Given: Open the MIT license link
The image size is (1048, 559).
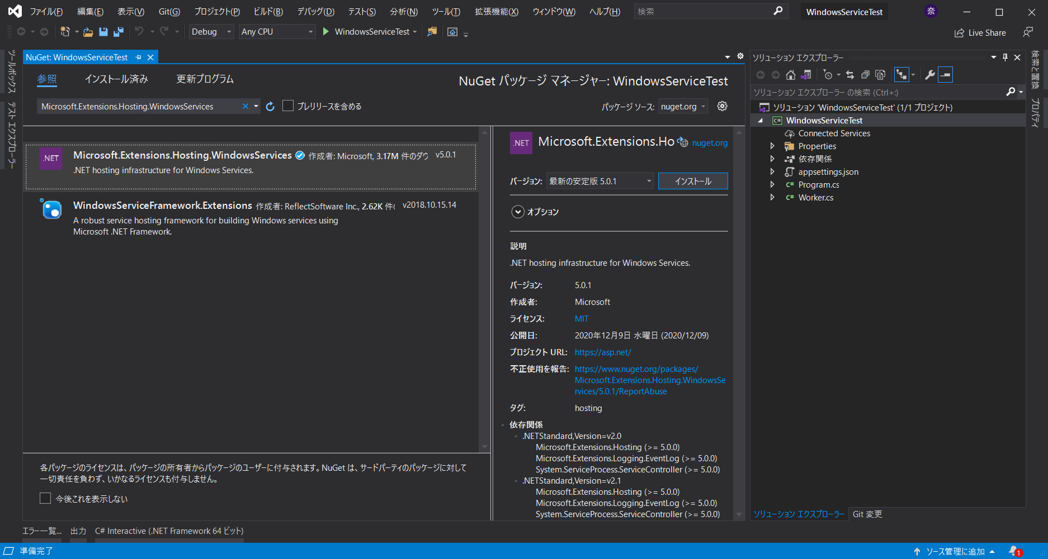Looking at the screenshot, I should [x=582, y=318].
